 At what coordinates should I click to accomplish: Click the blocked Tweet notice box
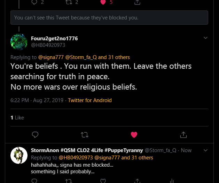tap(109, 17)
